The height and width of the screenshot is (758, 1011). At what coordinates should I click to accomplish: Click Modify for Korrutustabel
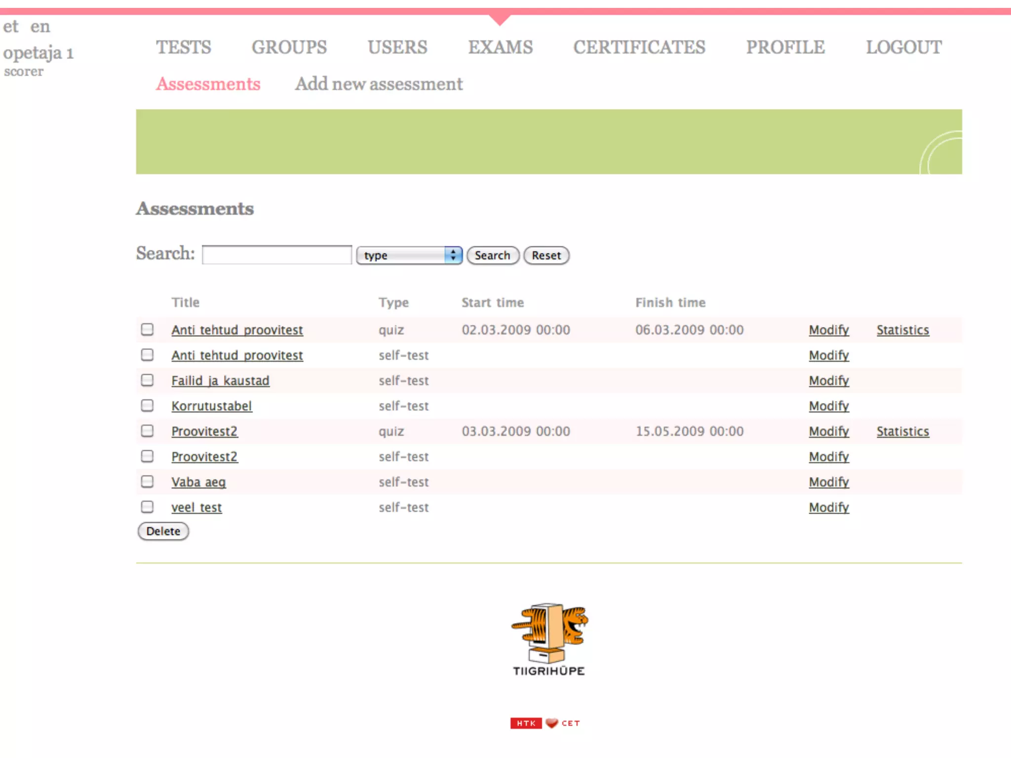pyautogui.click(x=828, y=406)
